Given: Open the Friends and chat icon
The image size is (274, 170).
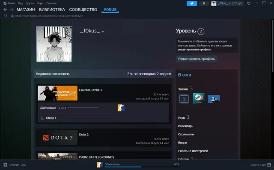Looking at the screenshot, I should 269,165.
